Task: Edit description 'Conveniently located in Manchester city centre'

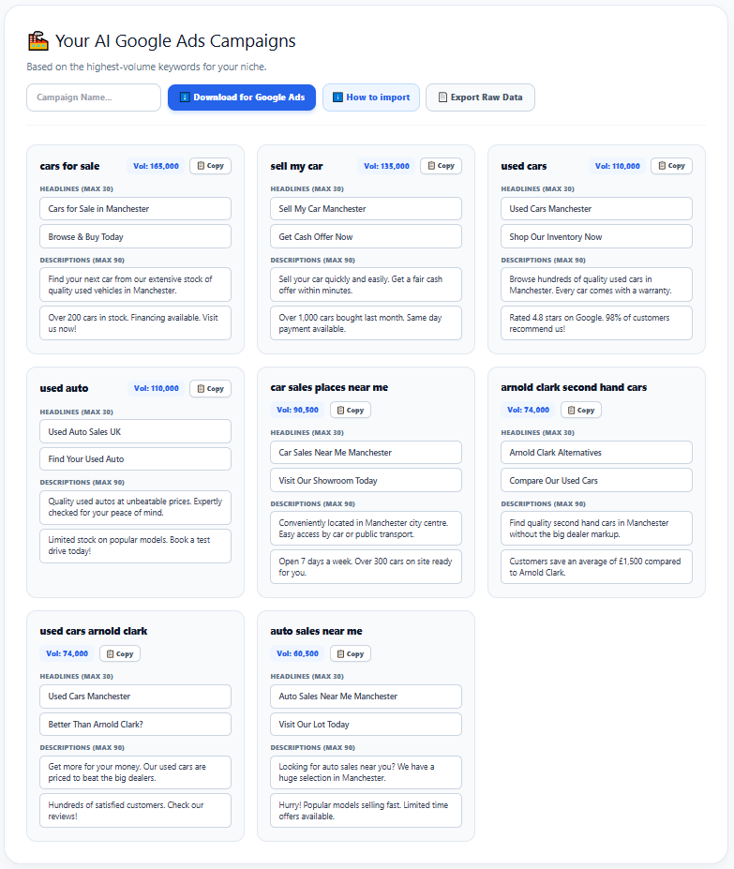Action: (x=366, y=529)
